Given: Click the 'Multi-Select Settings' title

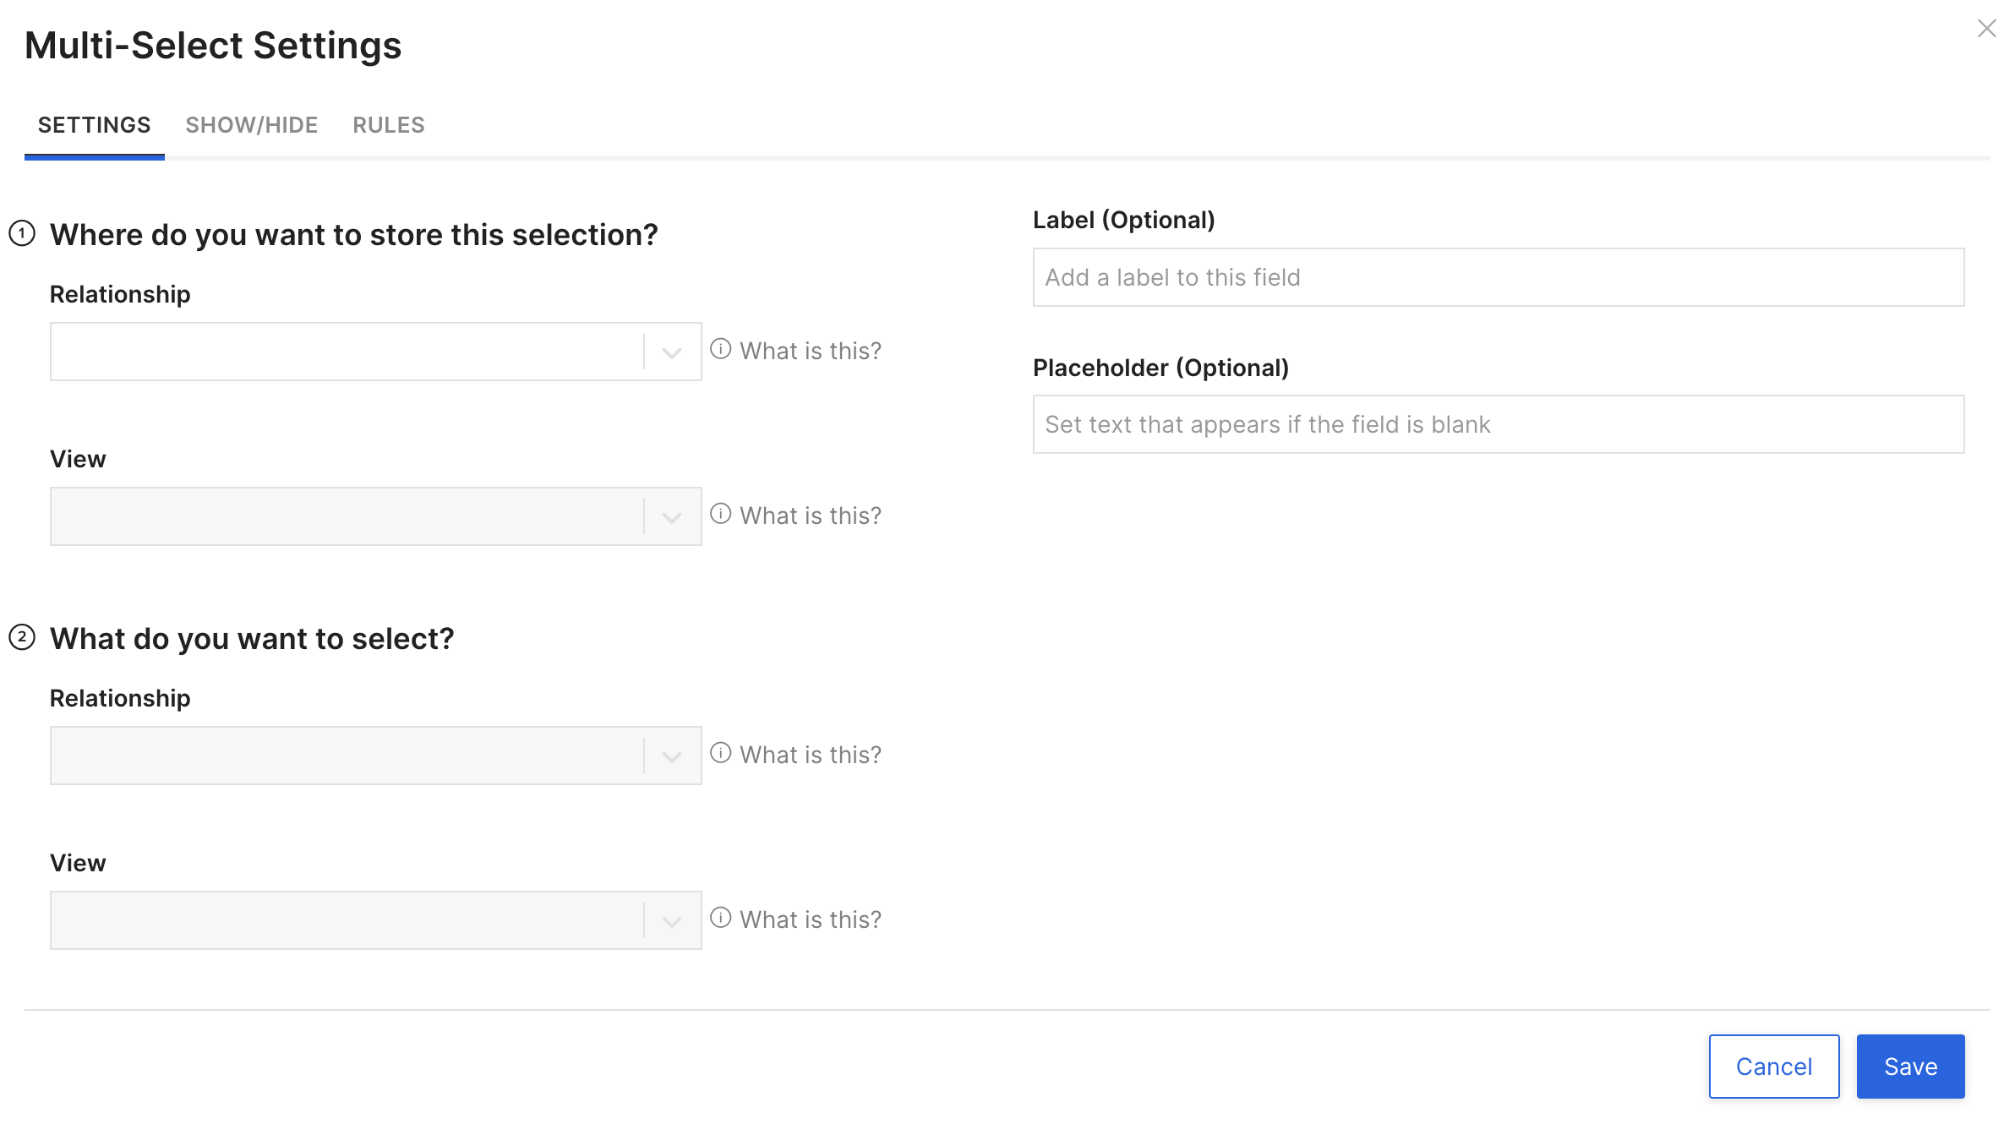Looking at the screenshot, I should 213,46.
